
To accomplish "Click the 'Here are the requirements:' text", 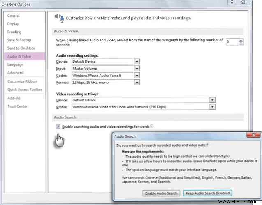I will (143, 152).
